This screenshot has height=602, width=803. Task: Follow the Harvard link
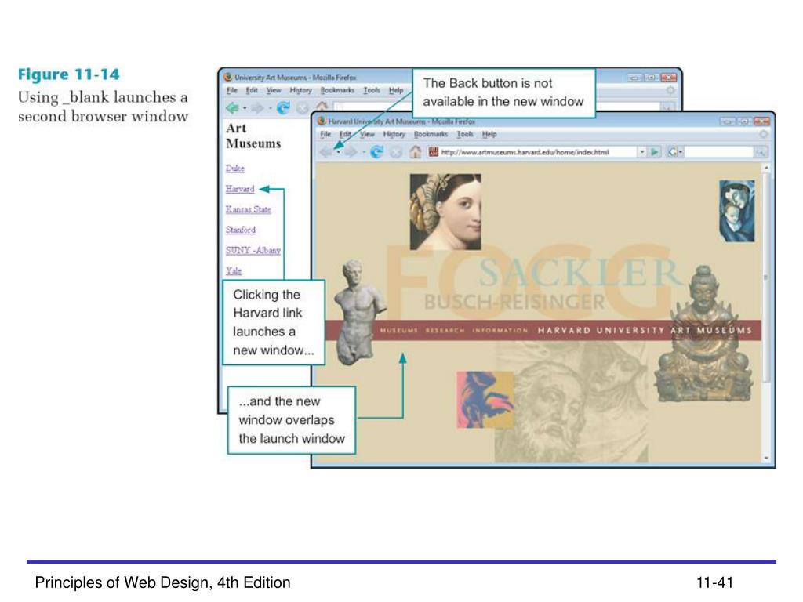tap(240, 189)
